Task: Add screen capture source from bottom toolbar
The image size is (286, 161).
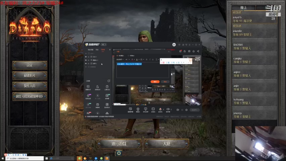Action: pyautogui.click(x=130, y=110)
